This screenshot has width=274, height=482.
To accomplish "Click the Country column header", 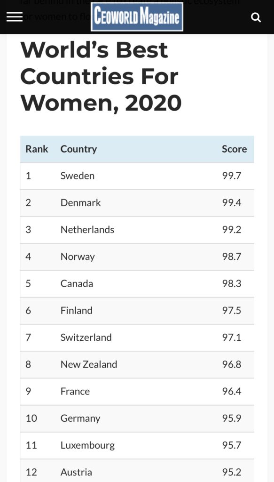I will pos(78,149).
